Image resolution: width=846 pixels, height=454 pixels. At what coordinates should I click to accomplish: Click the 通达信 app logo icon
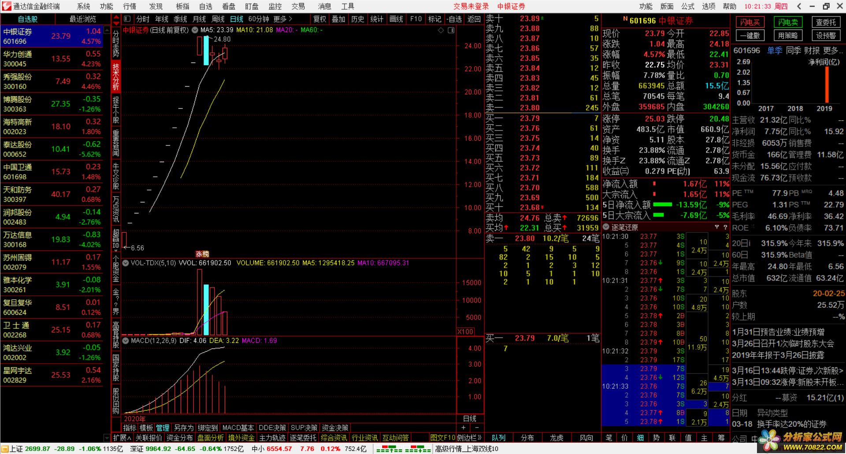(x=6, y=6)
